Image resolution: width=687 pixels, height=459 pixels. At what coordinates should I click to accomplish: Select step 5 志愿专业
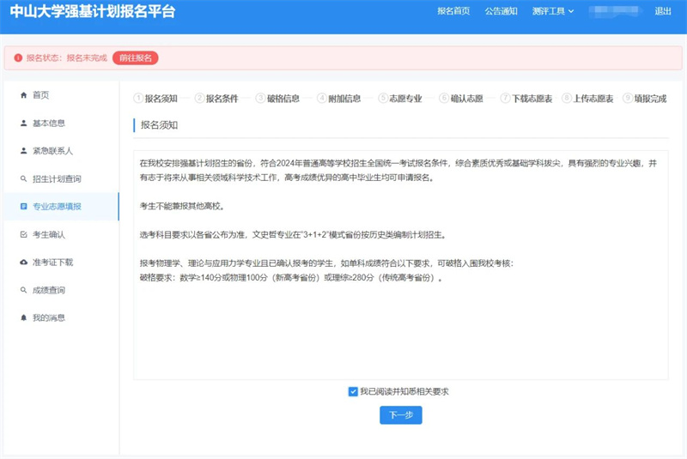[x=400, y=99]
